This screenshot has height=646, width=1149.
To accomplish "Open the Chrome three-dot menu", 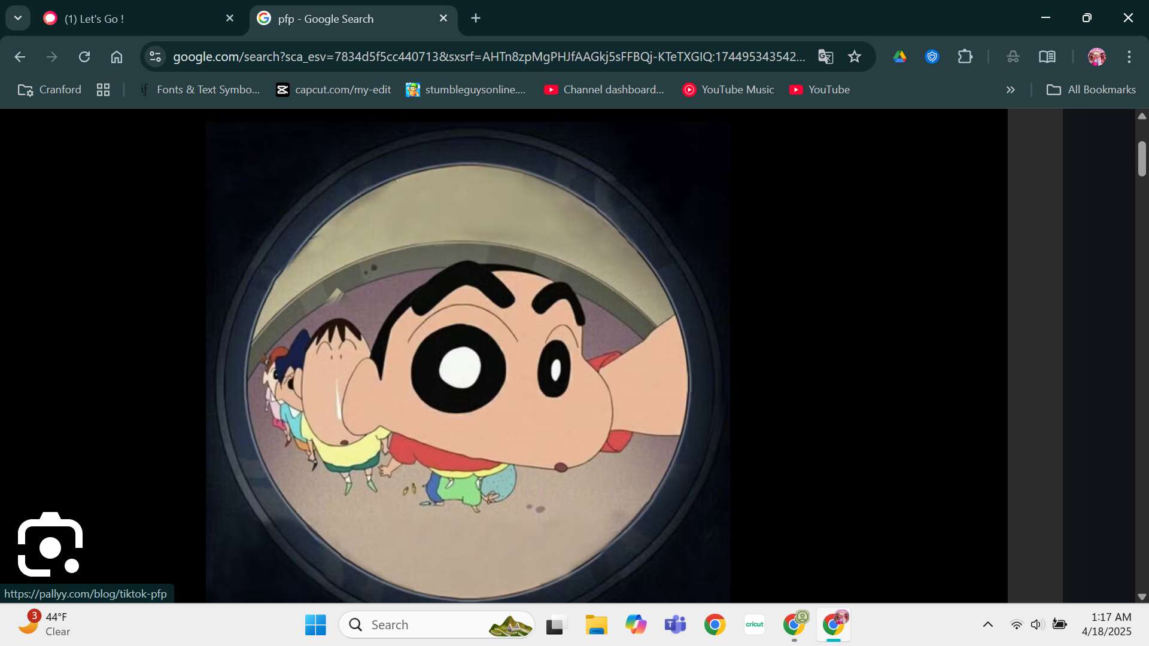I will 1129,57.
